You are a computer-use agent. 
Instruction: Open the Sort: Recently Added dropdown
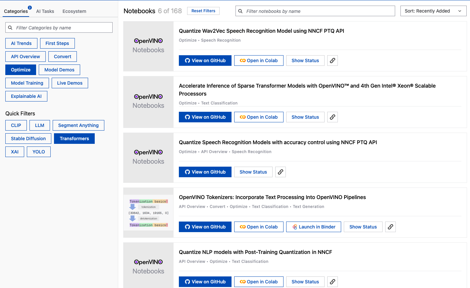point(433,11)
